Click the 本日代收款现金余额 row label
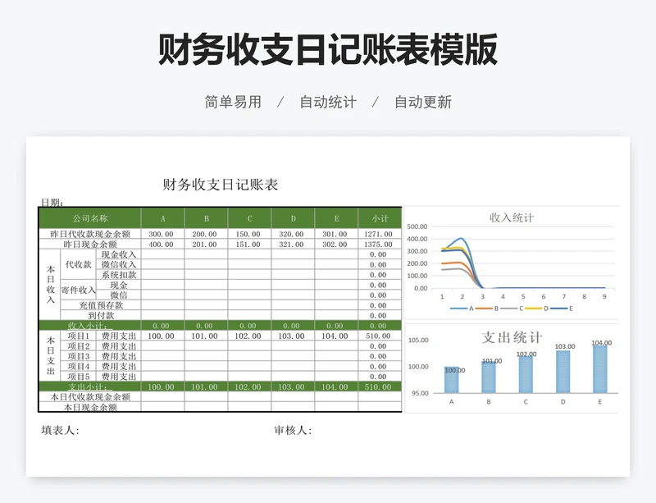Screen dimensions: 656x503 click(x=90, y=396)
